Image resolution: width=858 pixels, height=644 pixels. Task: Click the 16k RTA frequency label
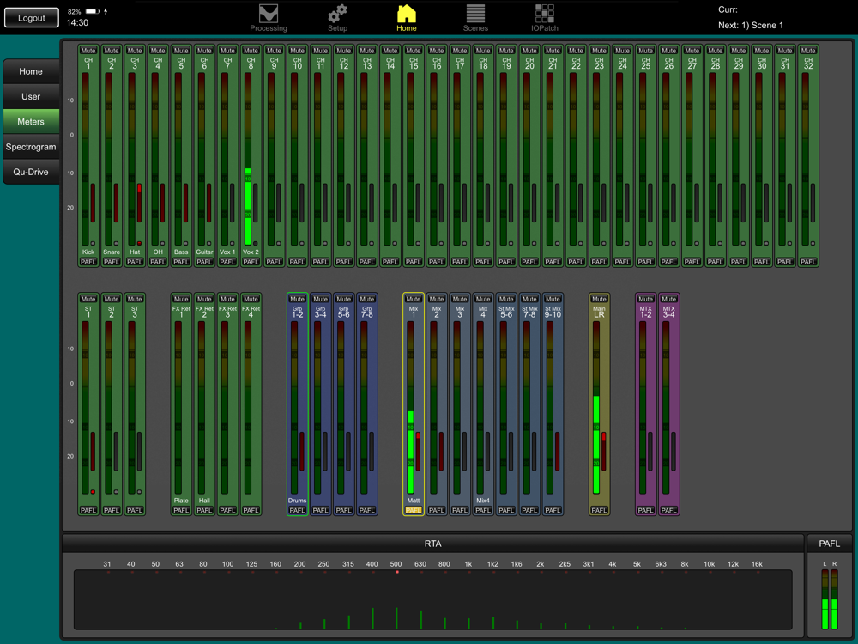758,564
